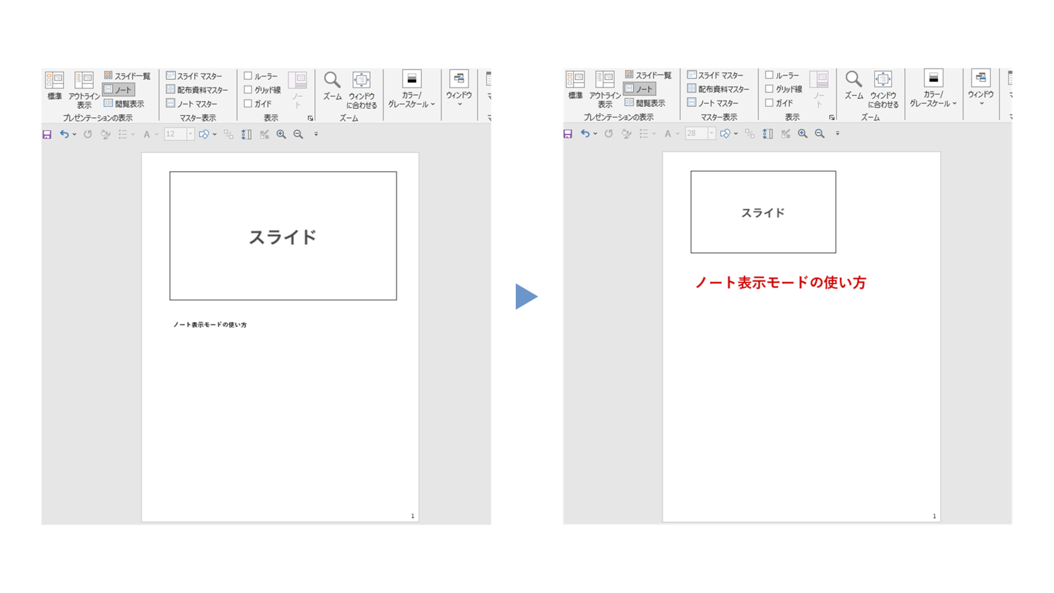Viewport: 1054px width, 593px height.
Task: Open ウィンドウ dropdown in left window
Action: tap(459, 88)
